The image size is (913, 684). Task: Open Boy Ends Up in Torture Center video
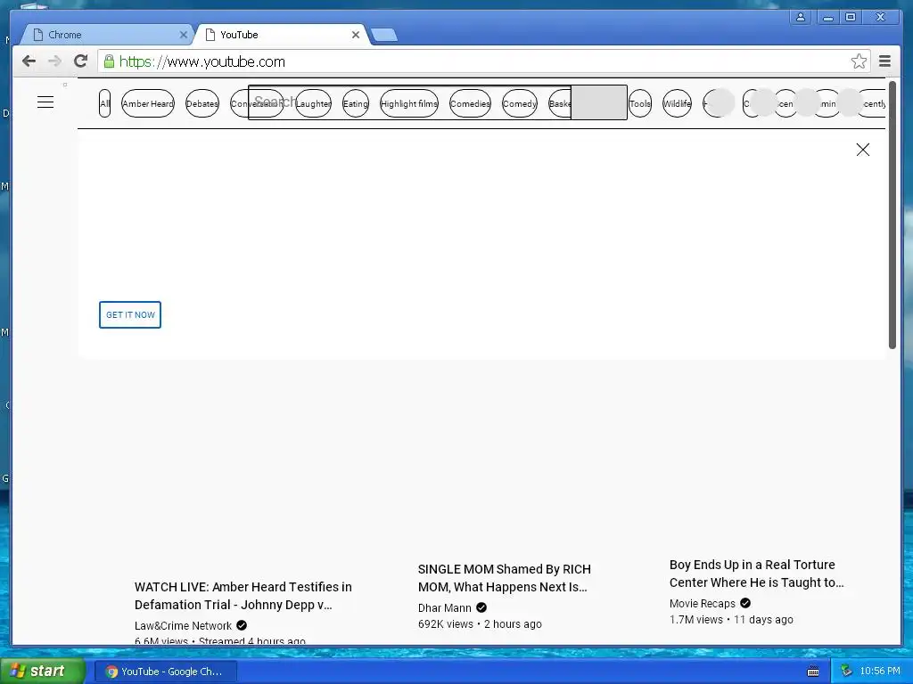[x=756, y=574]
